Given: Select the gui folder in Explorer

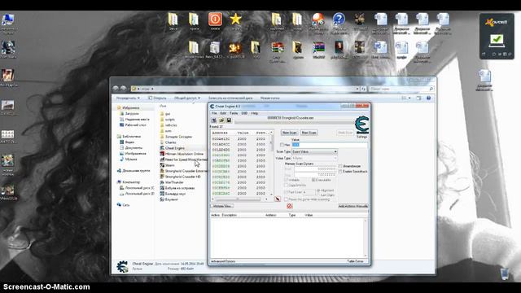Looking at the screenshot, I should click(165, 114).
